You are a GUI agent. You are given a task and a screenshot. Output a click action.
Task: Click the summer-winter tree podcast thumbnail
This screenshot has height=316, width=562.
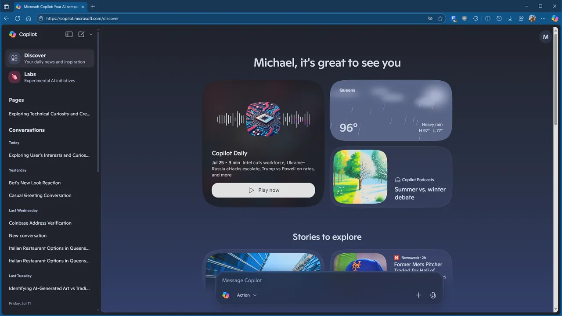[360, 177]
